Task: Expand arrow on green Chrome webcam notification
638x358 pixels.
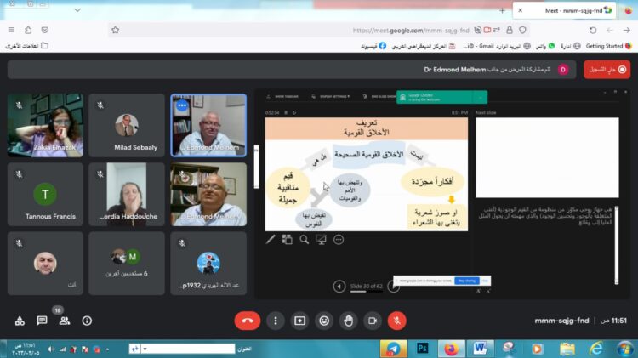Action: tap(481, 97)
